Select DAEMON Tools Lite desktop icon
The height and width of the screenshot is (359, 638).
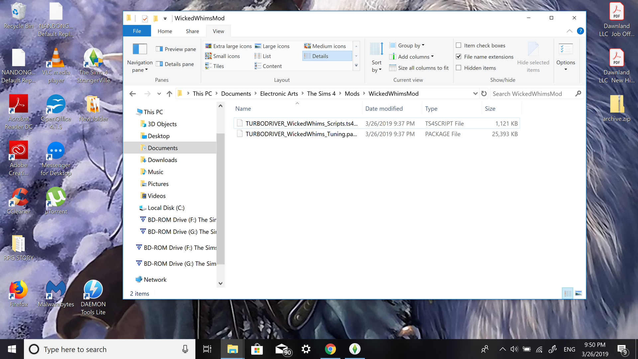pyautogui.click(x=93, y=297)
